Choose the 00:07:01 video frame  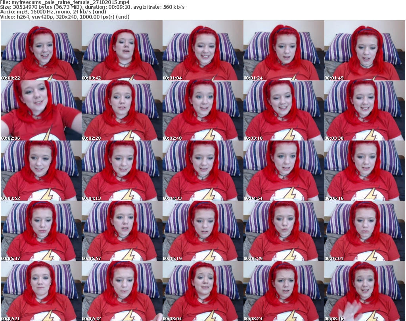click(x=365, y=231)
